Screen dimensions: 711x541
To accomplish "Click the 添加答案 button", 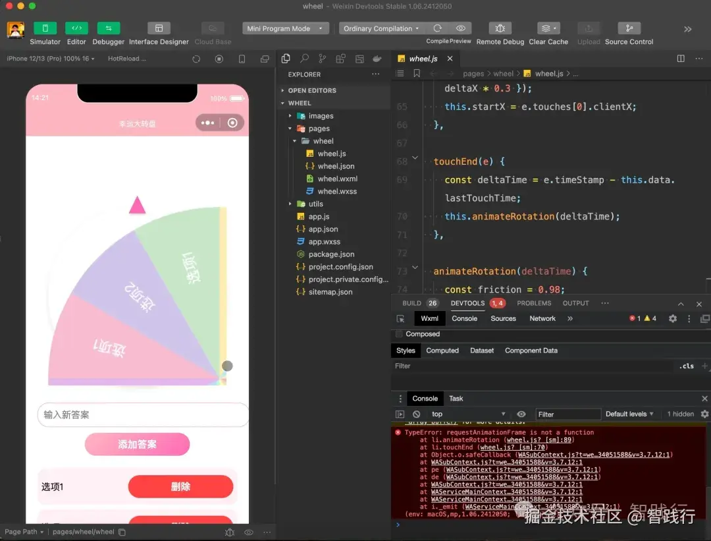I will pyautogui.click(x=137, y=444).
